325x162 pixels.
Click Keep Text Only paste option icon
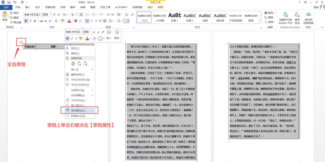[x=86, y=64]
